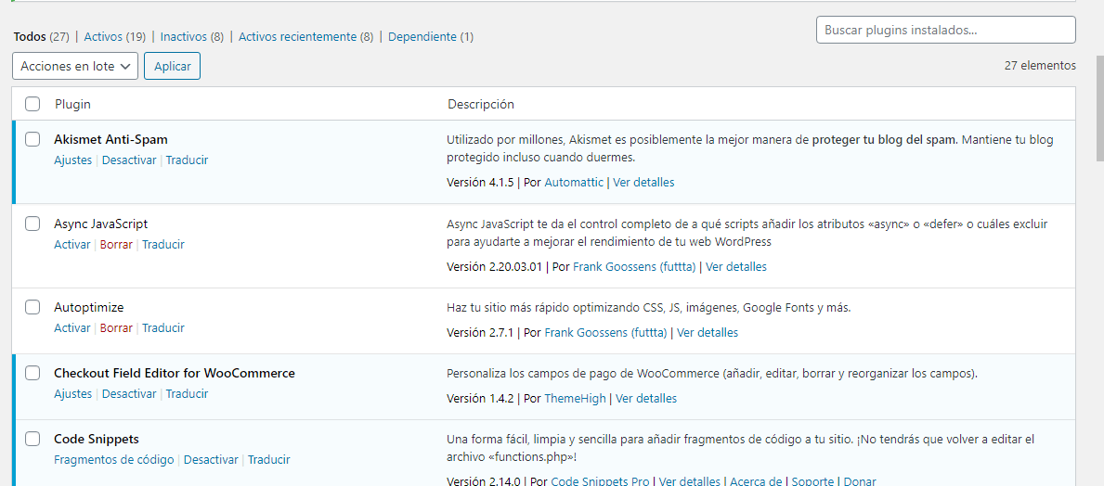
Task: Click Traducir under Akismet Anti-Spam
Action: [188, 160]
